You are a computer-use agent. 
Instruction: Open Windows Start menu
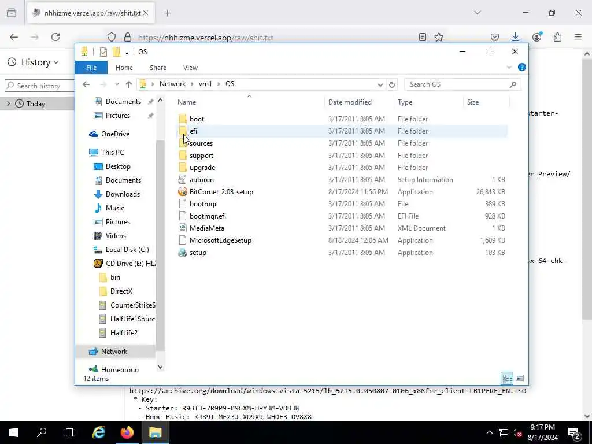click(14, 432)
